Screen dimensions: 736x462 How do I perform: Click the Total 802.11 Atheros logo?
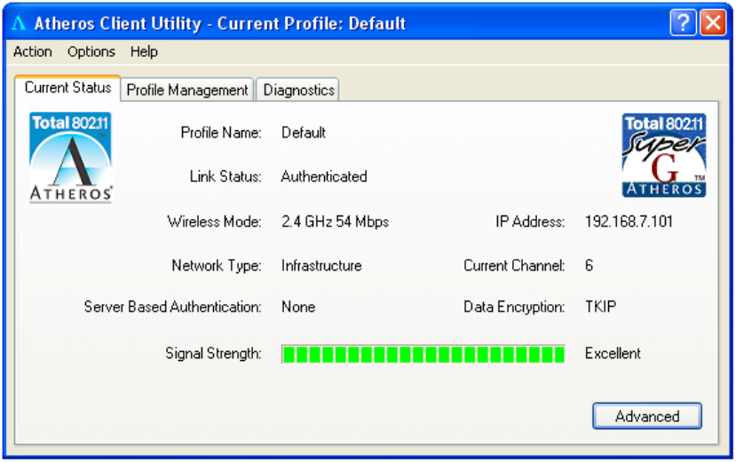click(x=71, y=158)
